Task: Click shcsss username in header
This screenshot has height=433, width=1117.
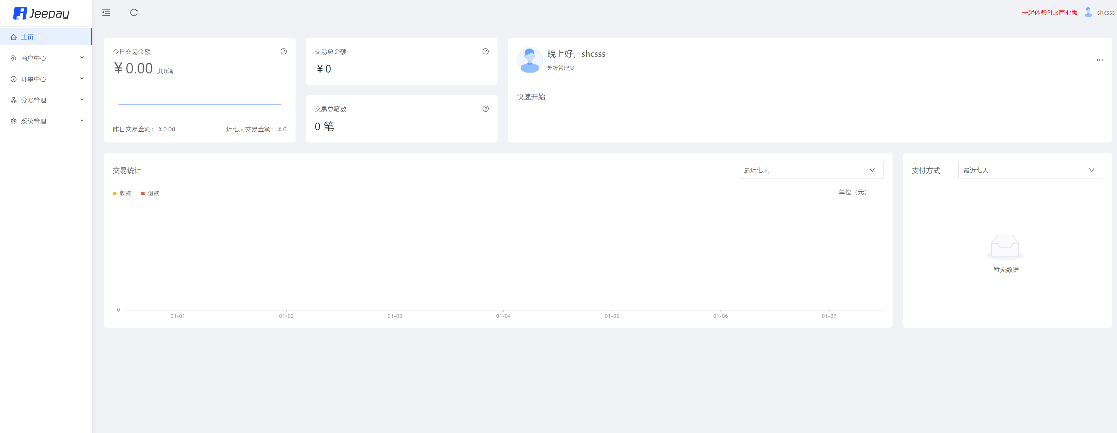Action: click(x=1105, y=13)
